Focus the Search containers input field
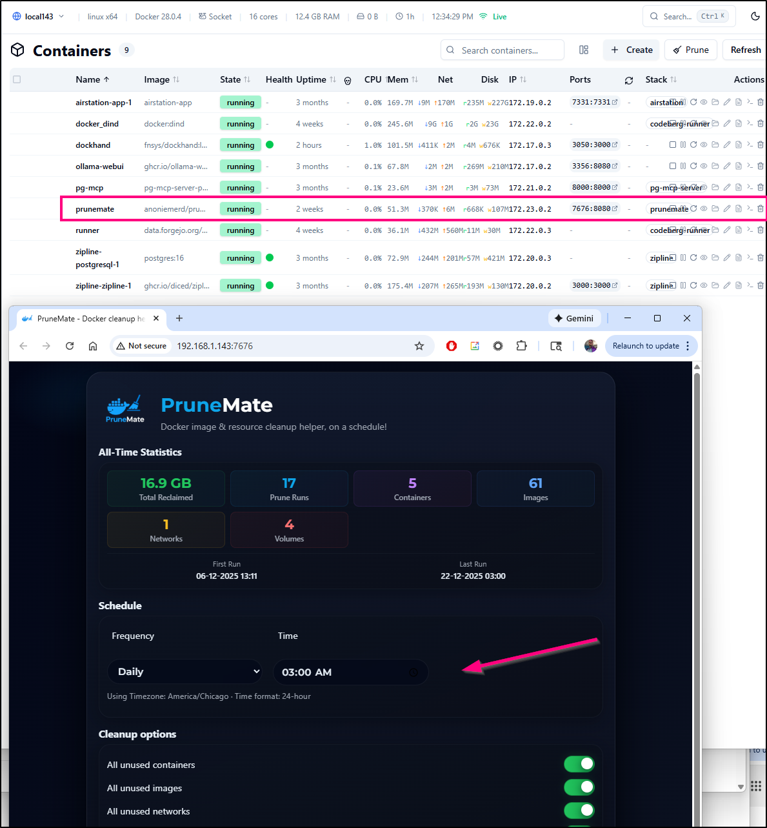This screenshot has width=767, height=828. click(x=503, y=50)
